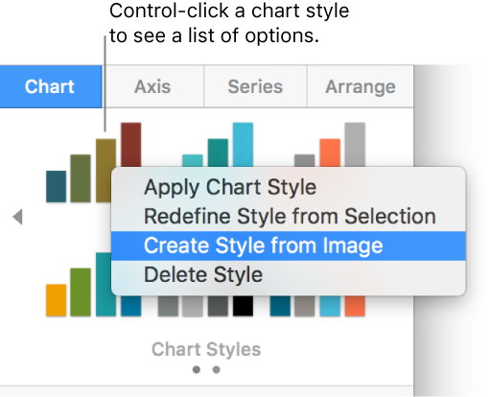Open the Axis tab
The width and height of the screenshot is (491, 397).
tap(152, 86)
